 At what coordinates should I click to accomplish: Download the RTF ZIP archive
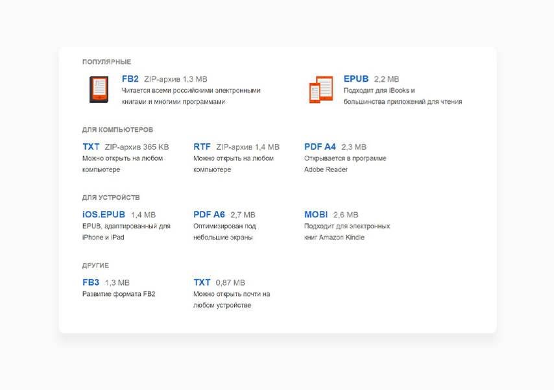(x=202, y=147)
